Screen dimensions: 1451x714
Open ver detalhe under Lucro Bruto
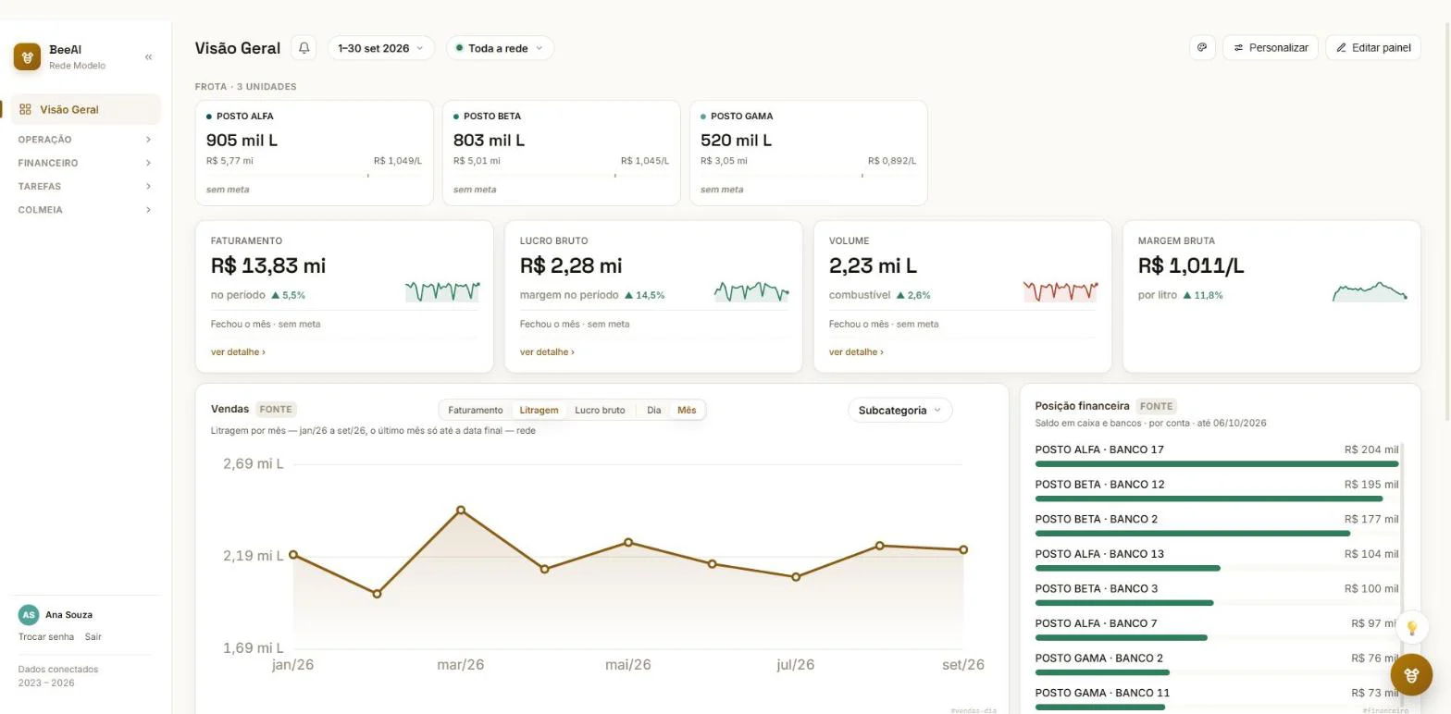point(547,352)
